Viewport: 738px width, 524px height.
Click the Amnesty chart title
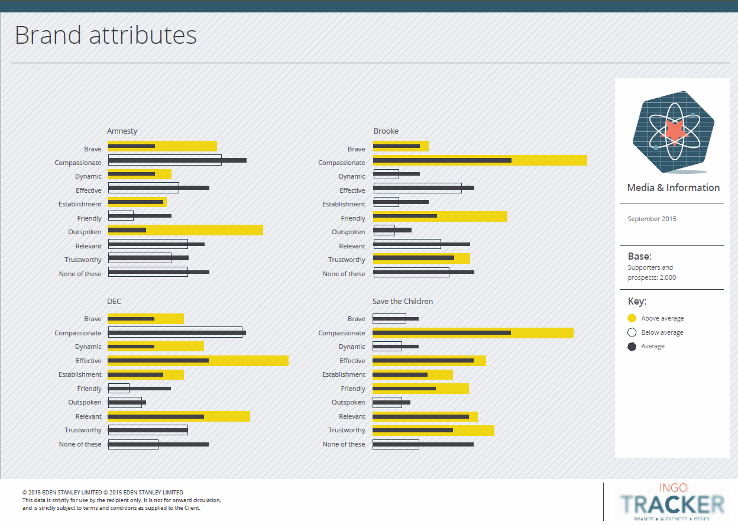122,131
